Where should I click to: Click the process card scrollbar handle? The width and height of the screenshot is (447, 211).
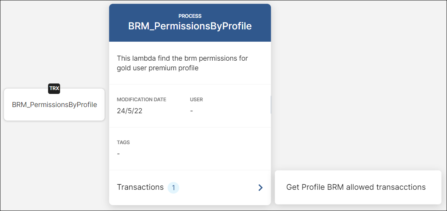coord(270,105)
